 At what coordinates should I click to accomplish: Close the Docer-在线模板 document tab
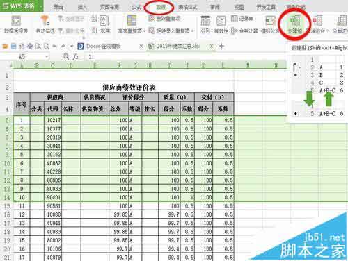(141, 47)
